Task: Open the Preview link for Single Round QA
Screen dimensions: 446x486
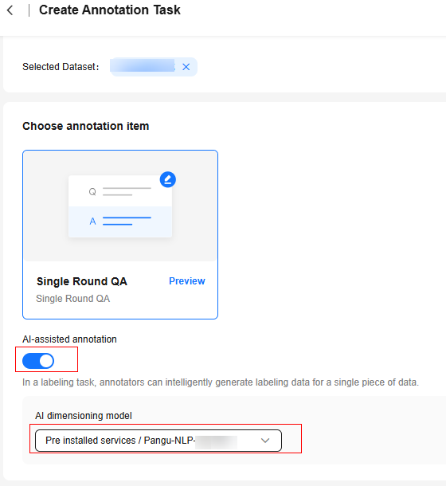Action: 187,280
